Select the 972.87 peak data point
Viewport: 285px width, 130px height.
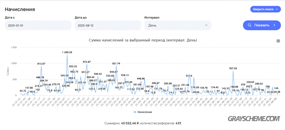[87, 64]
